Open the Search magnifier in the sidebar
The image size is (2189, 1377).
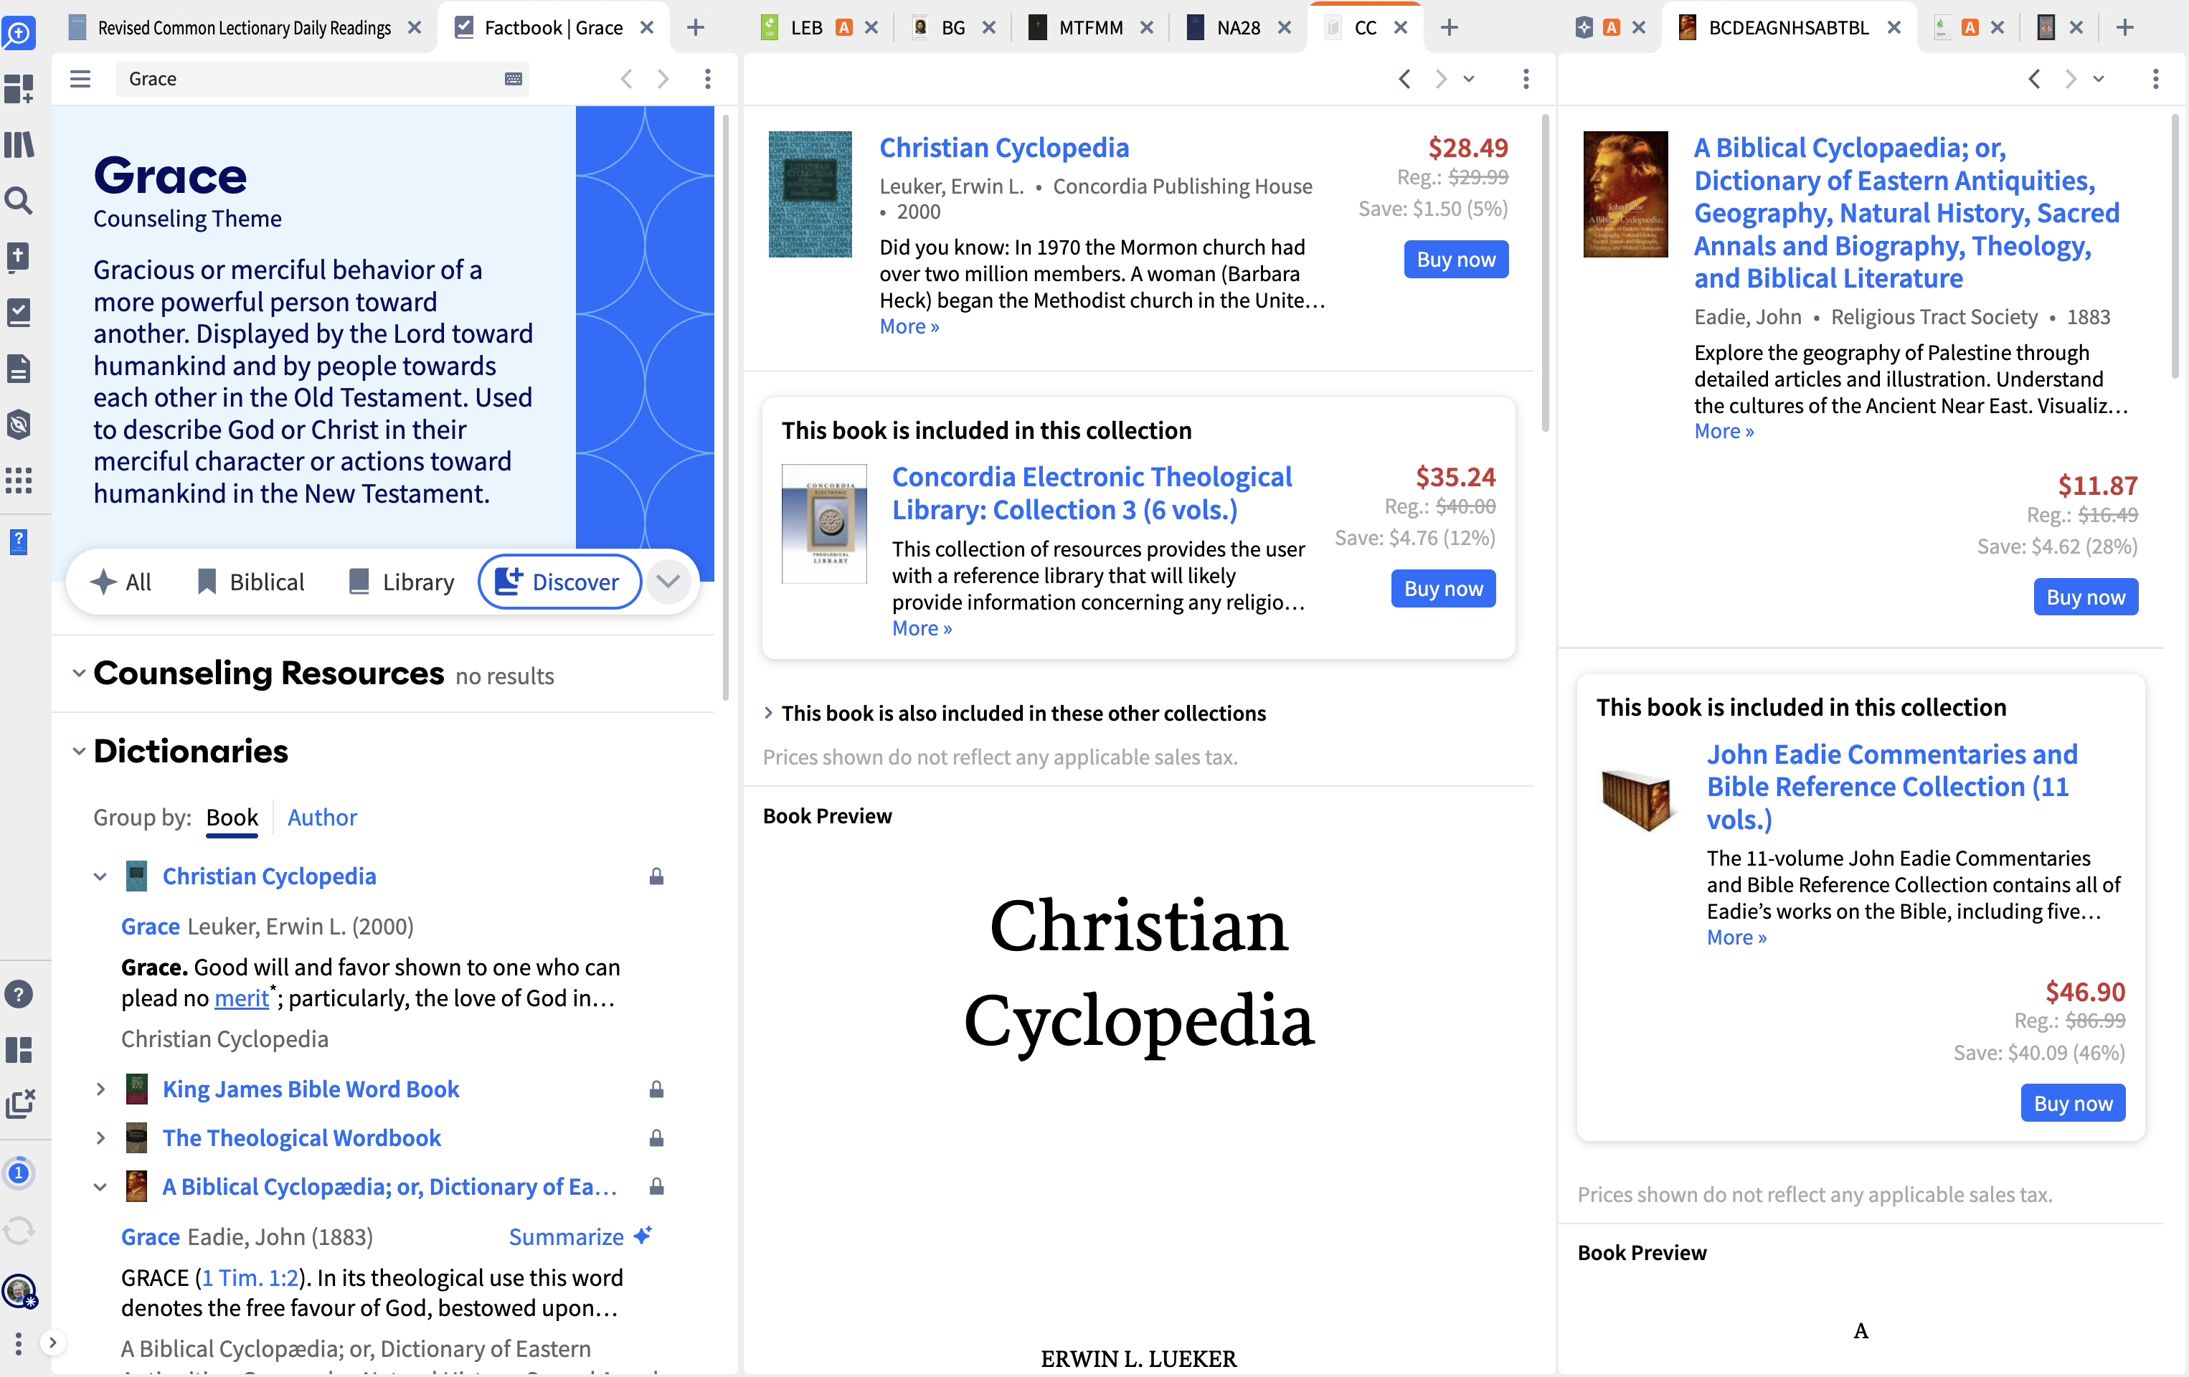[19, 201]
